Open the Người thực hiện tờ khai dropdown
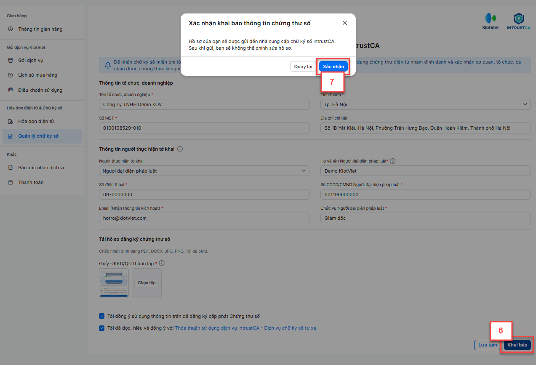 point(204,171)
